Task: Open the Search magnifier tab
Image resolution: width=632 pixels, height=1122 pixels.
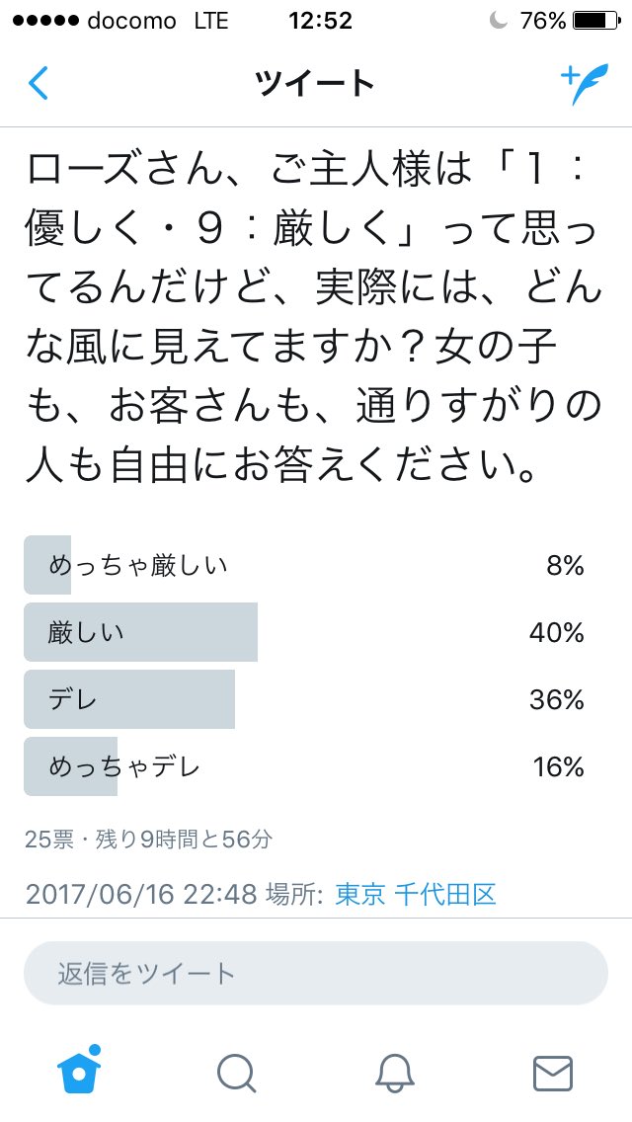Action: tap(236, 1074)
